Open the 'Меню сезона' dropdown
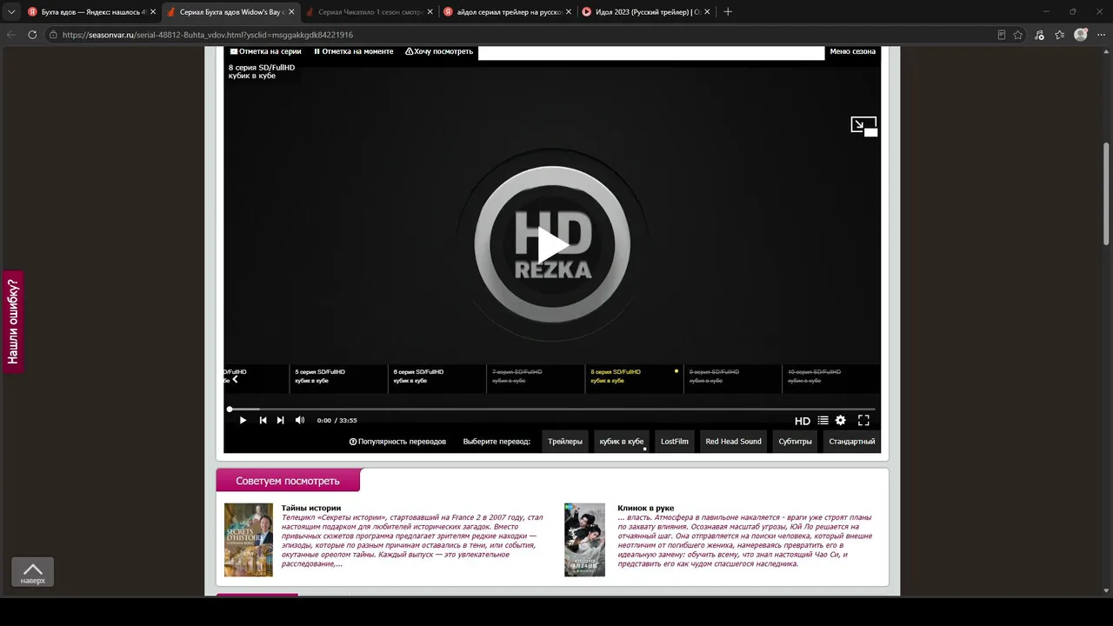Viewport: 1113px width, 626px height. click(852, 51)
